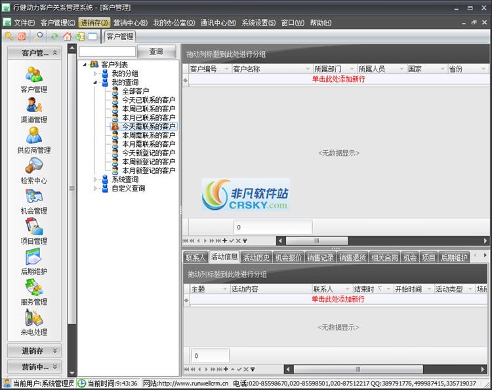The image size is (492, 390).
Task: Expand the 营销中... sidebar group
Action: [x=35, y=366]
